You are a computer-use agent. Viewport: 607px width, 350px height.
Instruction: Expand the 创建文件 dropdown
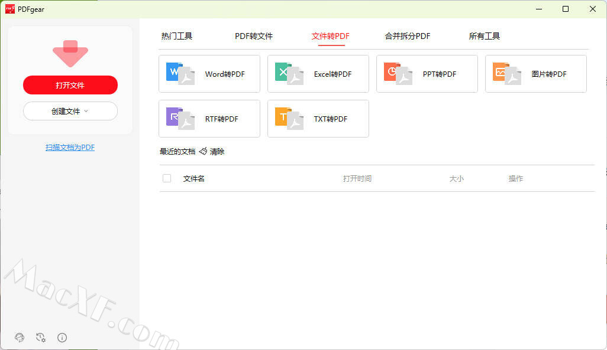pos(70,111)
